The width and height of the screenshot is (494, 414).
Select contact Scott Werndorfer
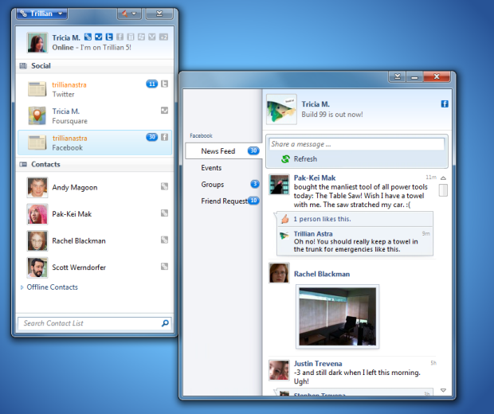(x=95, y=268)
